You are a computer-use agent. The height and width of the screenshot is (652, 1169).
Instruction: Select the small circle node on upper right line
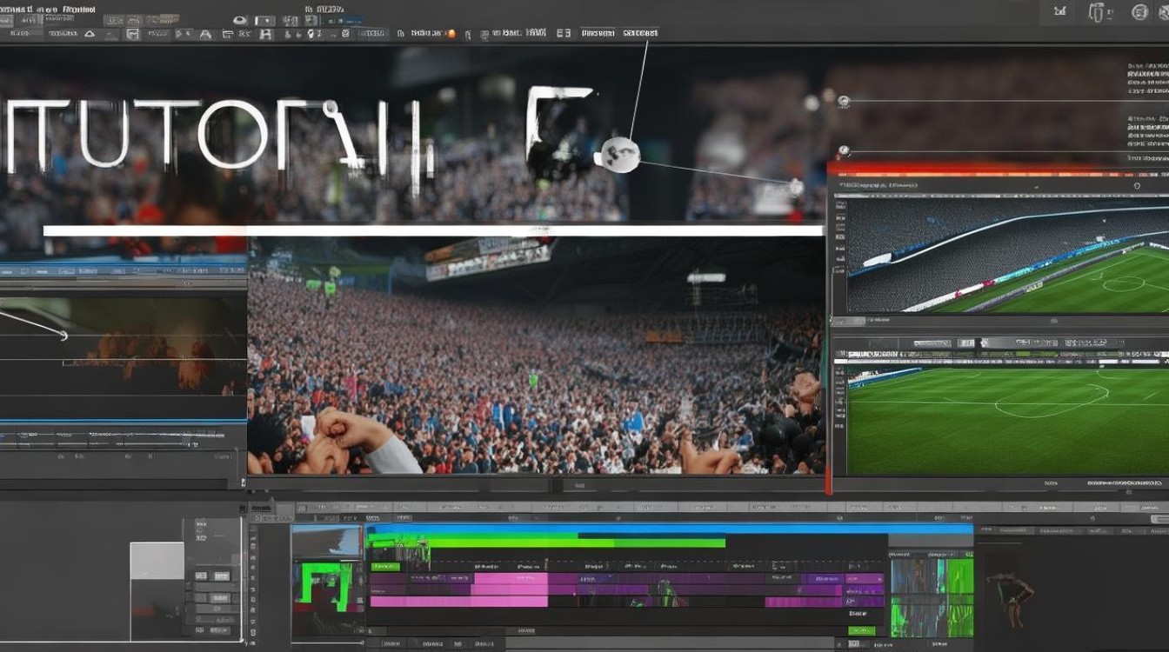tap(843, 101)
